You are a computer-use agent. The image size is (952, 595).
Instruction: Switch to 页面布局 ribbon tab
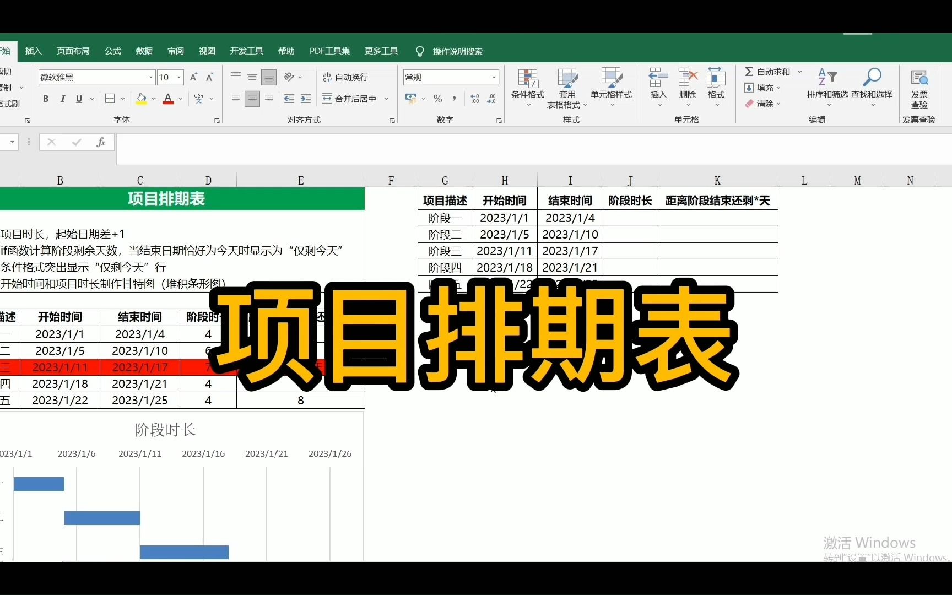[73, 51]
